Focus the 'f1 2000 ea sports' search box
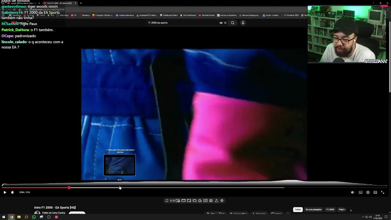Image resolution: width=391 pixels, height=220 pixels. [183, 23]
